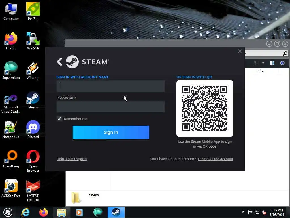
Task: Change view in the Explorer window
Action: [x=256, y=63]
